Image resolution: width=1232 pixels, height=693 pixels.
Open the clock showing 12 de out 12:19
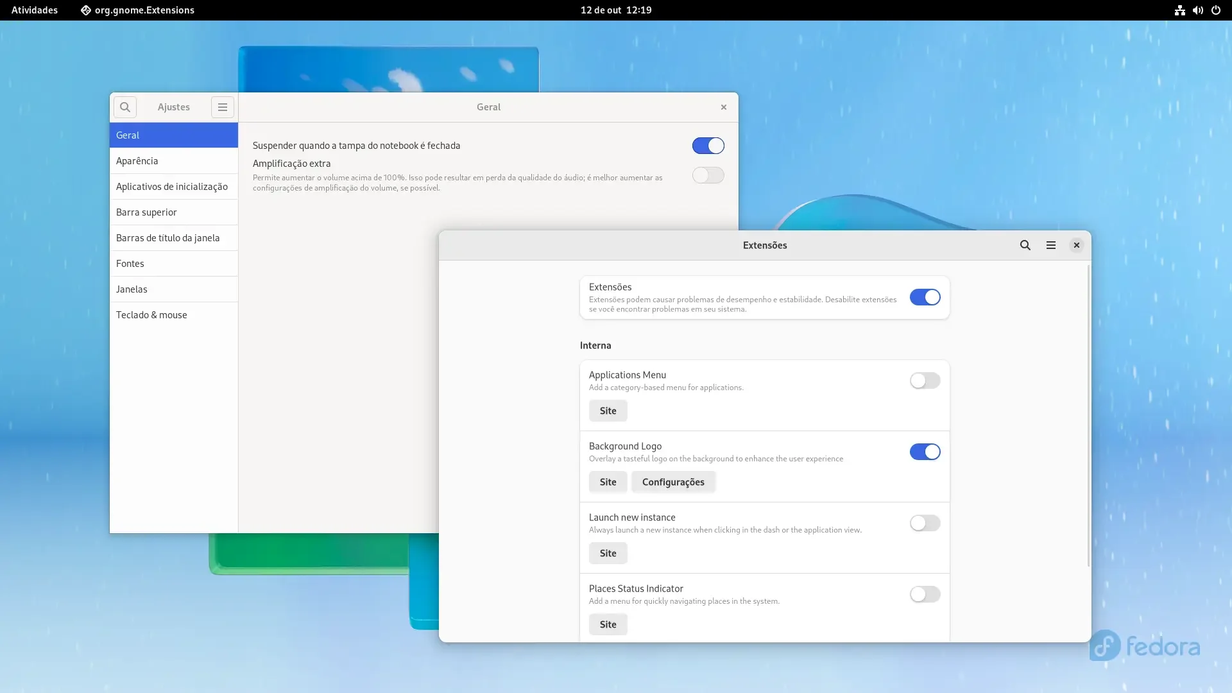616,10
